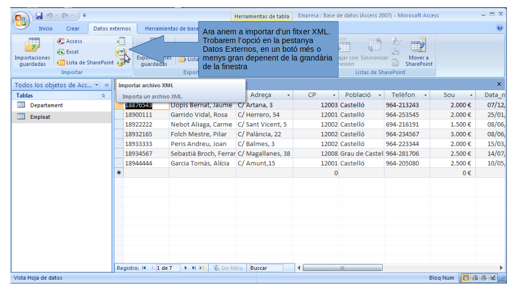Open the Undo history dropdown arrow
The image size is (514, 289).
click(x=57, y=15)
